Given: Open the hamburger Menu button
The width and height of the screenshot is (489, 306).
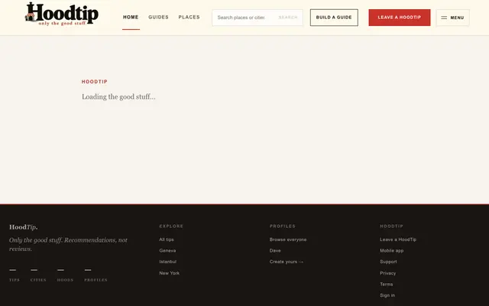Looking at the screenshot, I should 452,18.
